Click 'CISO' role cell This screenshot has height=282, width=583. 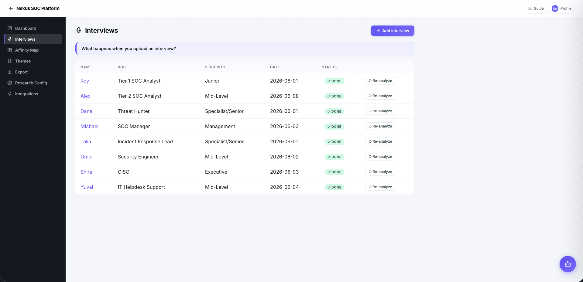[124, 172]
